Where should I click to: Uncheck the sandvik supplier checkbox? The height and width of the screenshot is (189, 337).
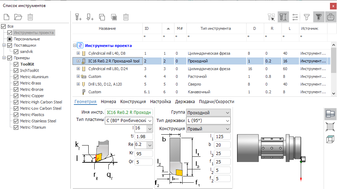(16, 52)
